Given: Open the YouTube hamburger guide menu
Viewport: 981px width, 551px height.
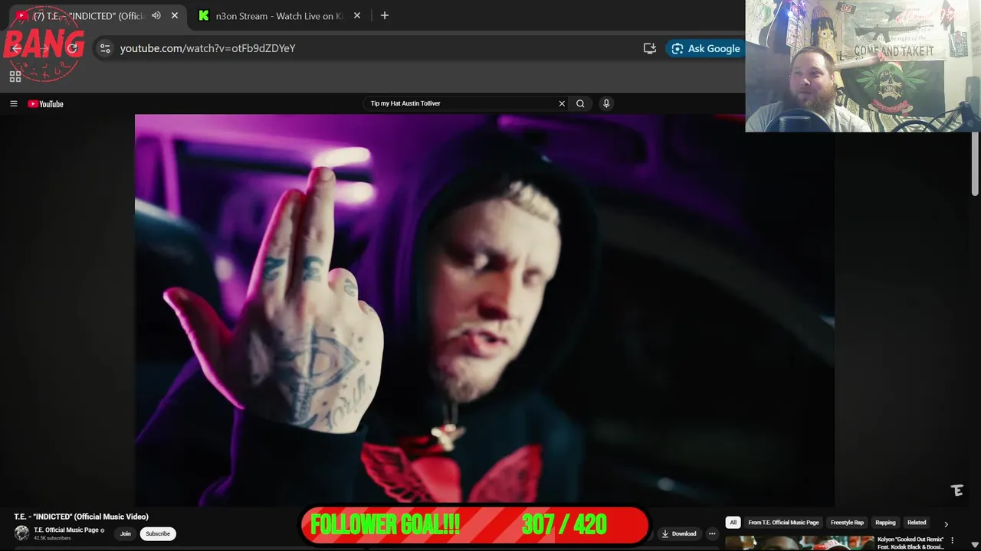Looking at the screenshot, I should click(x=13, y=104).
